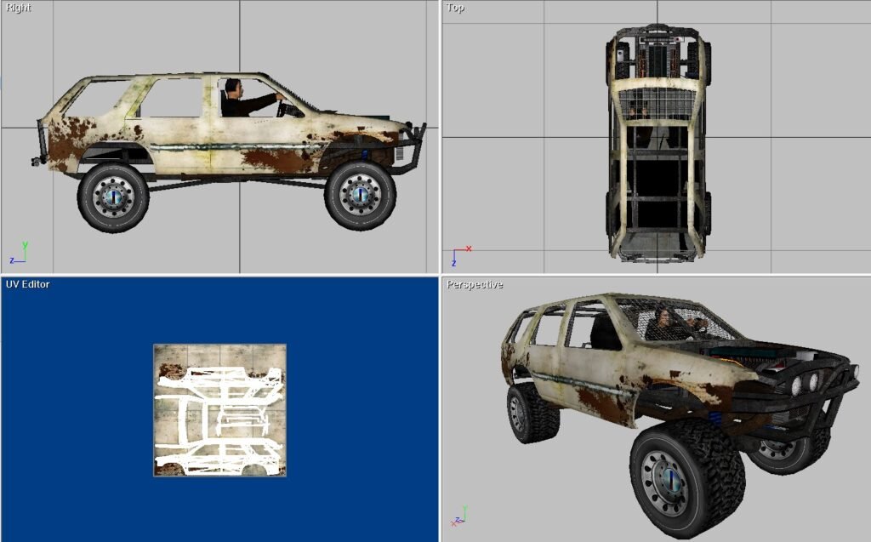Select the headlights on the Perspective view bumper
The width and height of the screenshot is (871, 542).
point(806,385)
